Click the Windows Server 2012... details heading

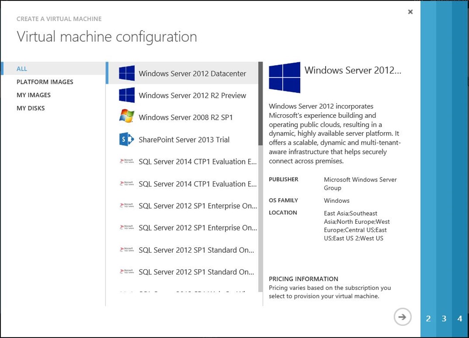pyautogui.click(x=353, y=70)
